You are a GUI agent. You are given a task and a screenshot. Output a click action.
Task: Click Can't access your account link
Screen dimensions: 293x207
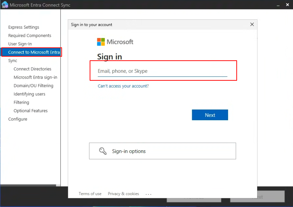(x=123, y=86)
